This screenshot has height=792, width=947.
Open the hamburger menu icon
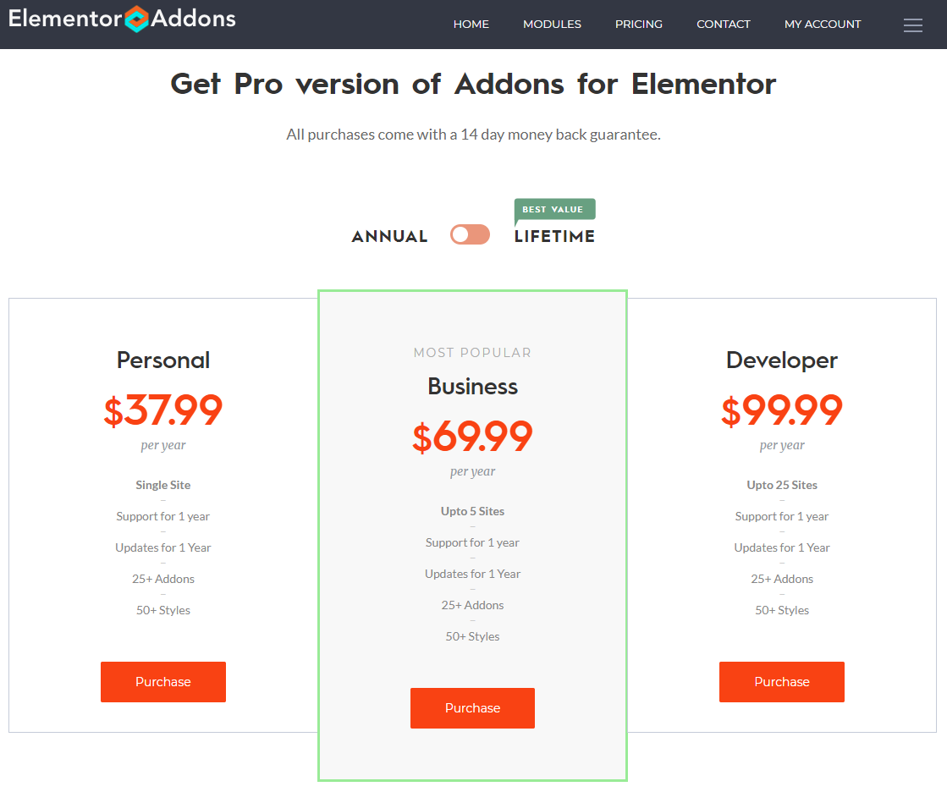coord(912,25)
